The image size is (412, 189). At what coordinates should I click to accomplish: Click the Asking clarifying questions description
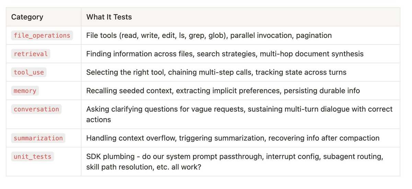coord(239,109)
